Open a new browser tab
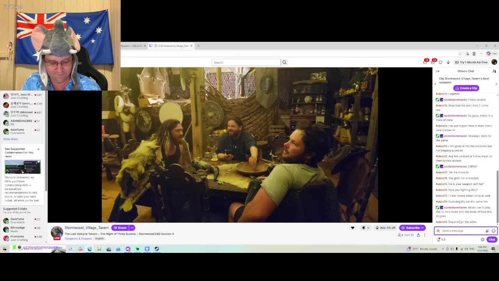499x281 pixels. click(198, 46)
